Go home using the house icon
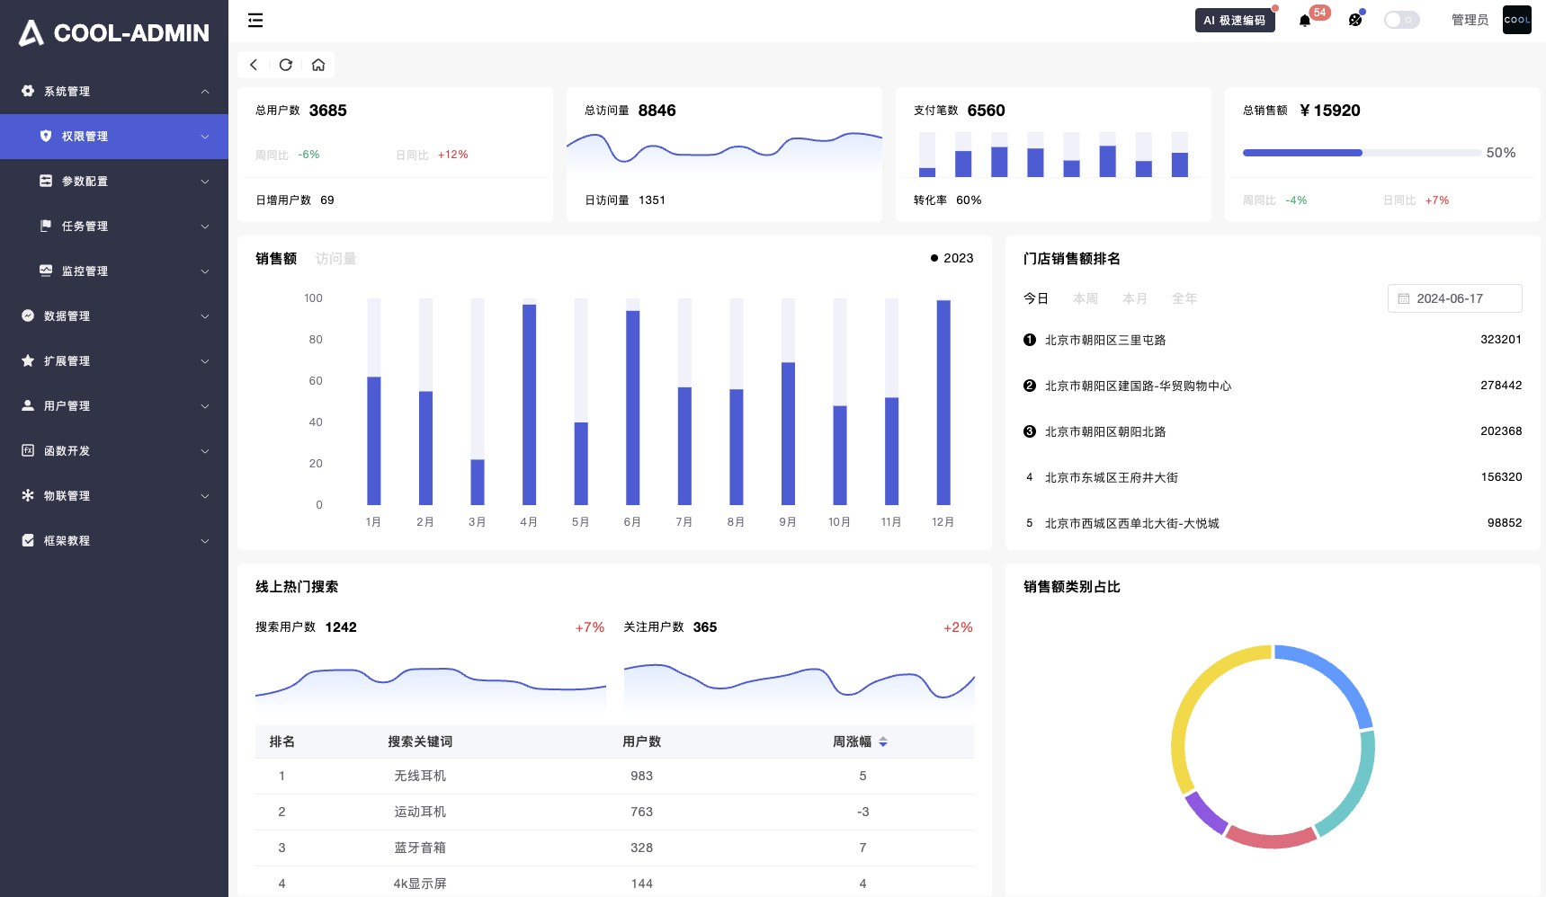The width and height of the screenshot is (1546, 897). (x=317, y=65)
